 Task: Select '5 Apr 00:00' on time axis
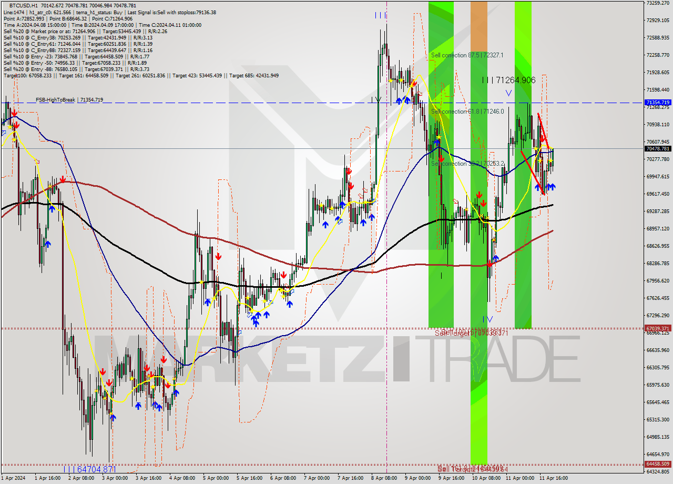pos(216,479)
